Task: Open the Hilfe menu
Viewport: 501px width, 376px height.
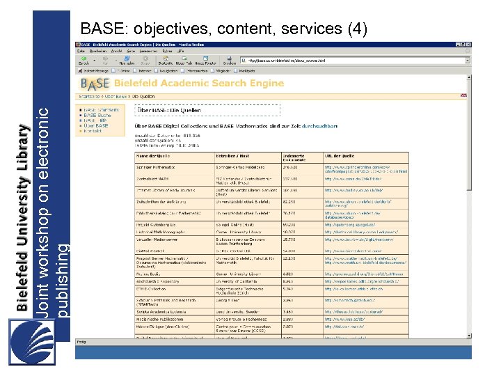Action: [x=181, y=51]
